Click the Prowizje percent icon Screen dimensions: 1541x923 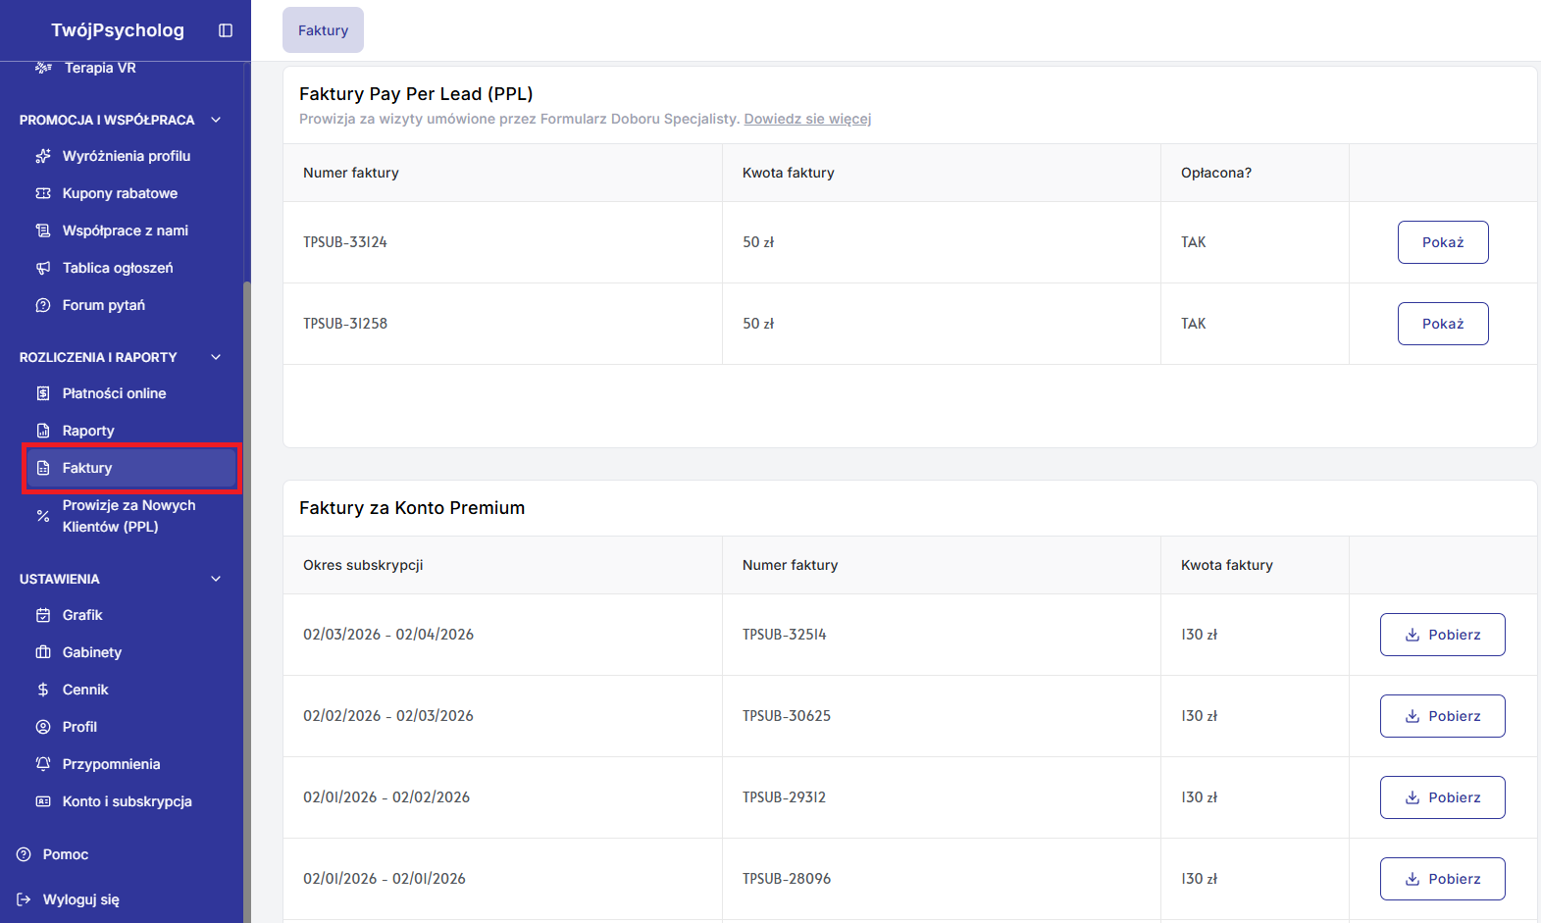click(x=43, y=516)
